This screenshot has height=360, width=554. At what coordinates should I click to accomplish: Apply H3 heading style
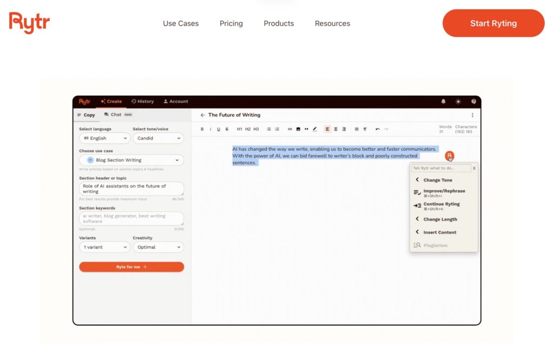256,129
